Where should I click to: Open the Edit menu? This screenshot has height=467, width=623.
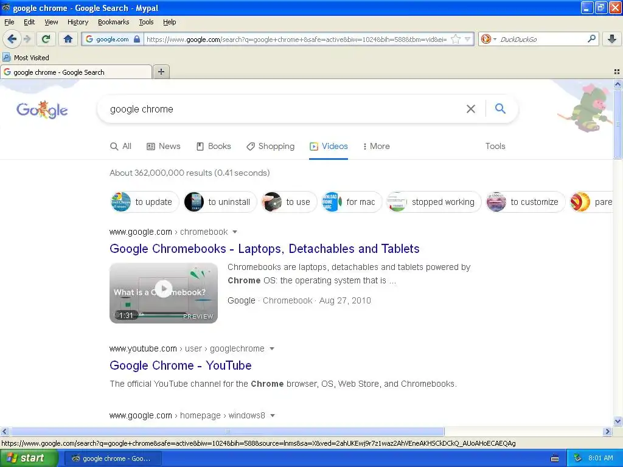point(29,22)
